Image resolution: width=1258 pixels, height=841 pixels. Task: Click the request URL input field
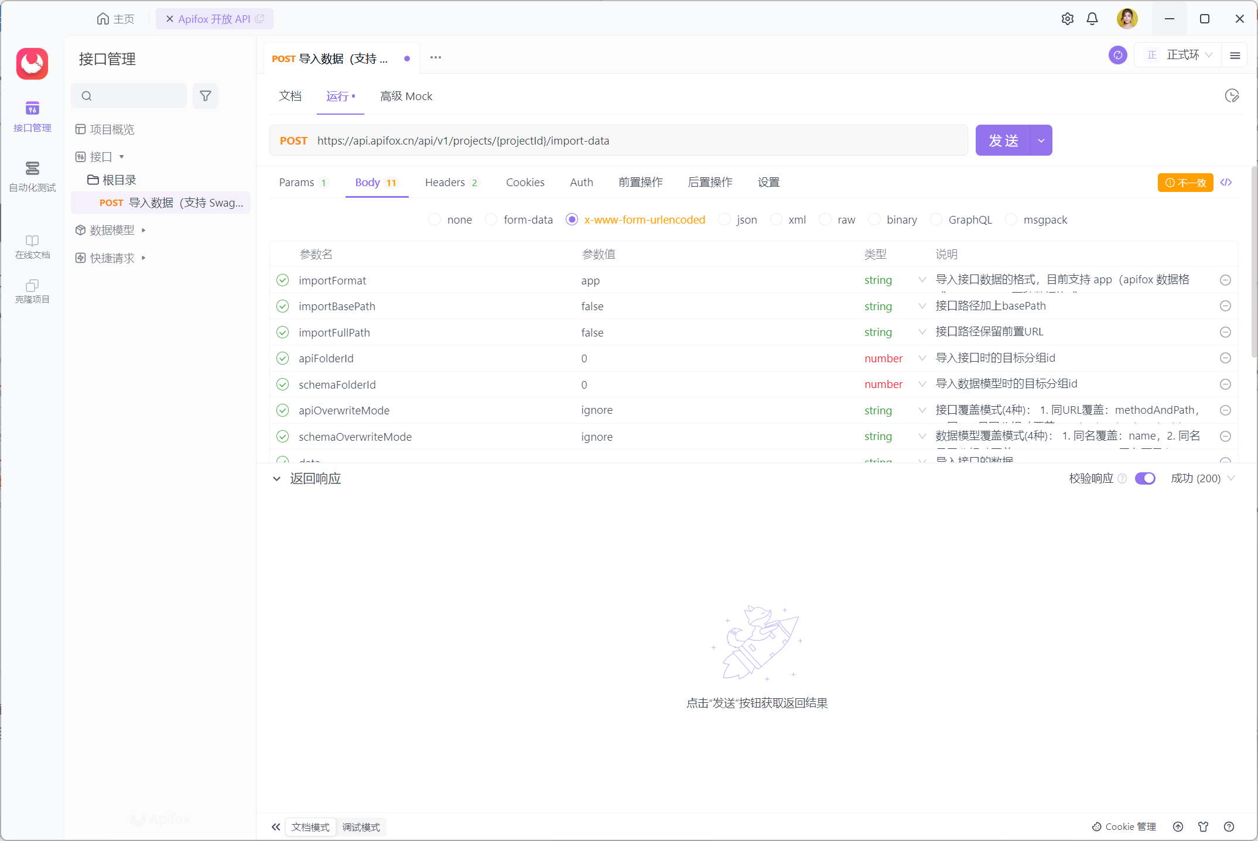point(638,140)
